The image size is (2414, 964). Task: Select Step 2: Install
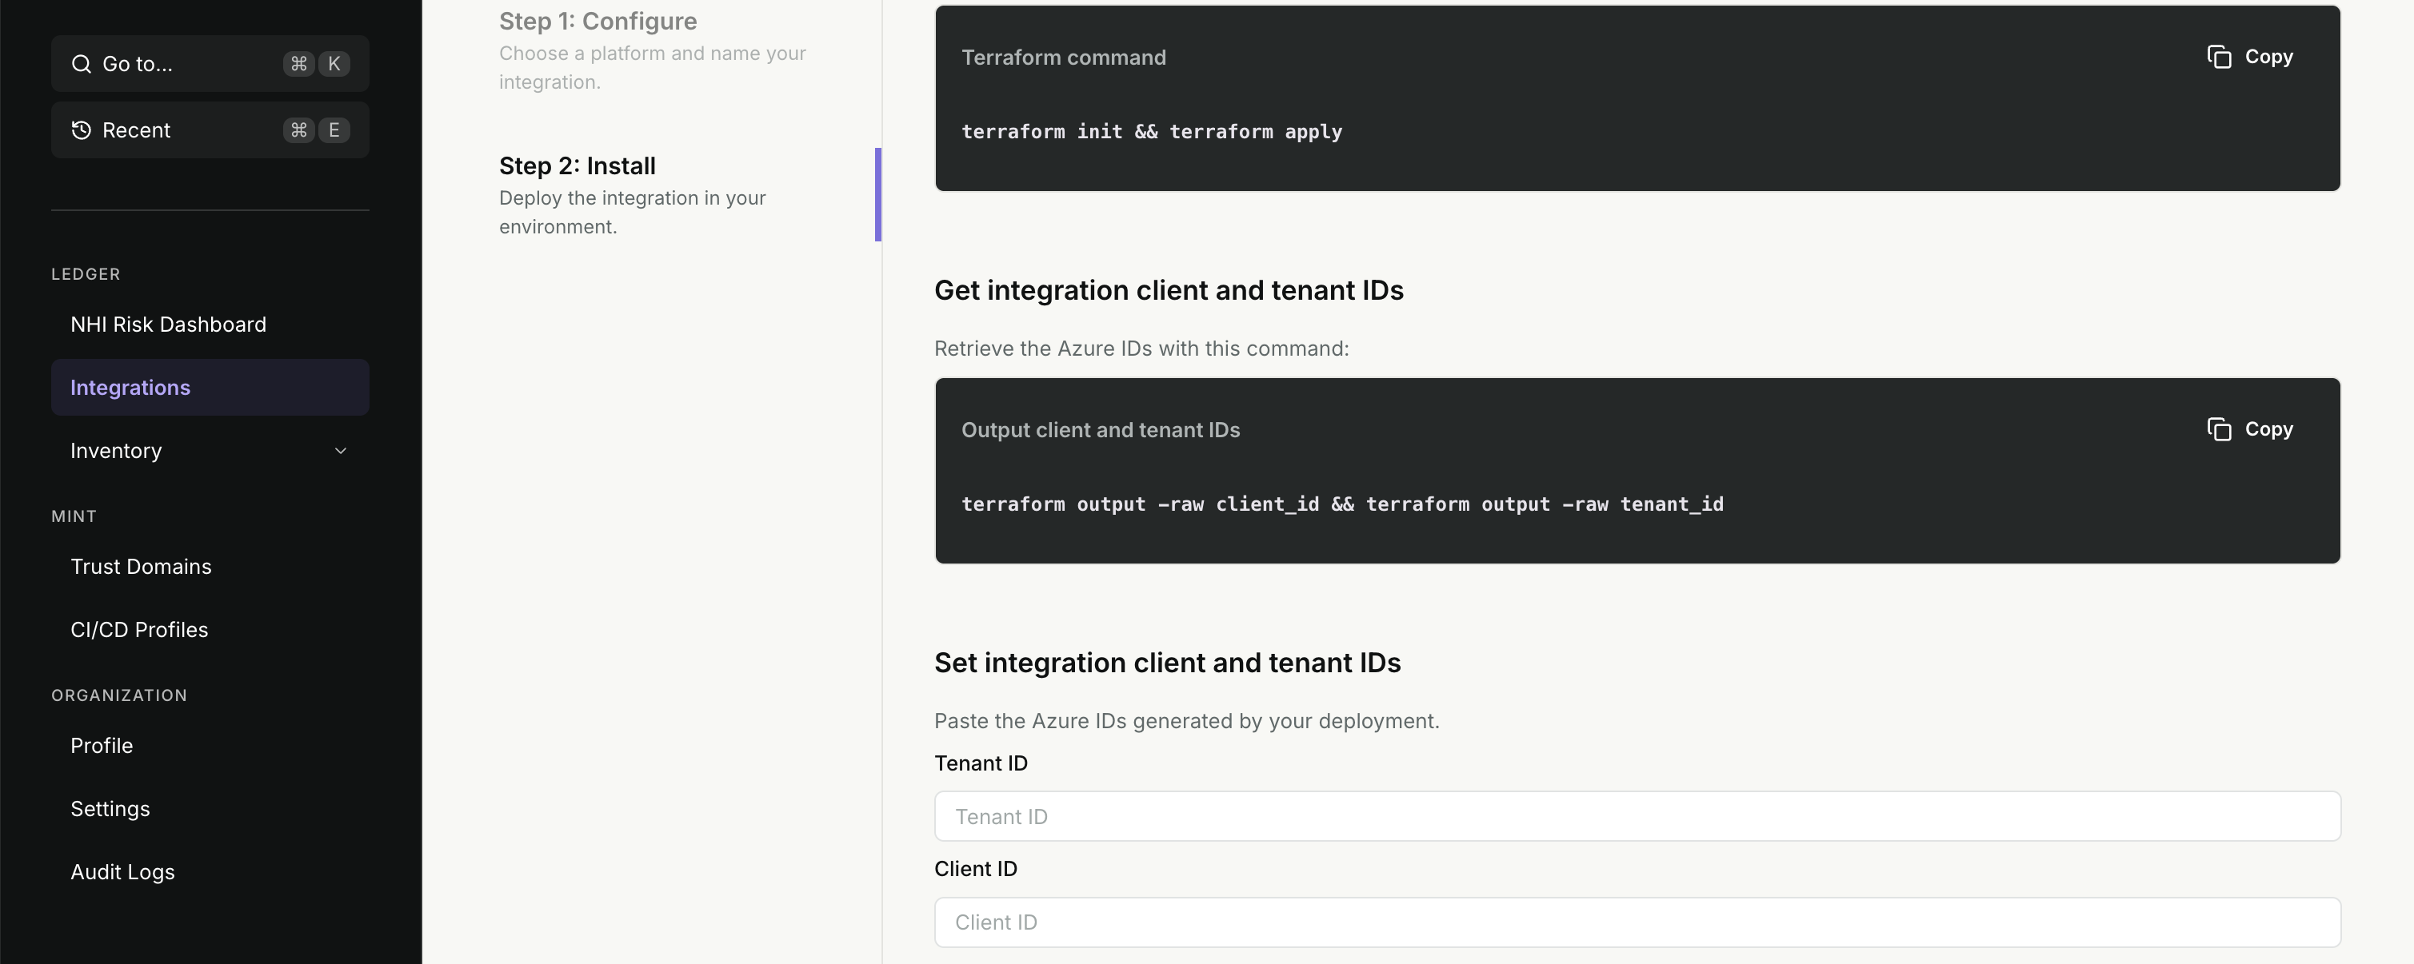[x=578, y=165]
